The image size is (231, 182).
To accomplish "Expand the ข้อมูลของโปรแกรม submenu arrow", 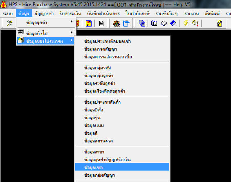I will coord(72,40).
